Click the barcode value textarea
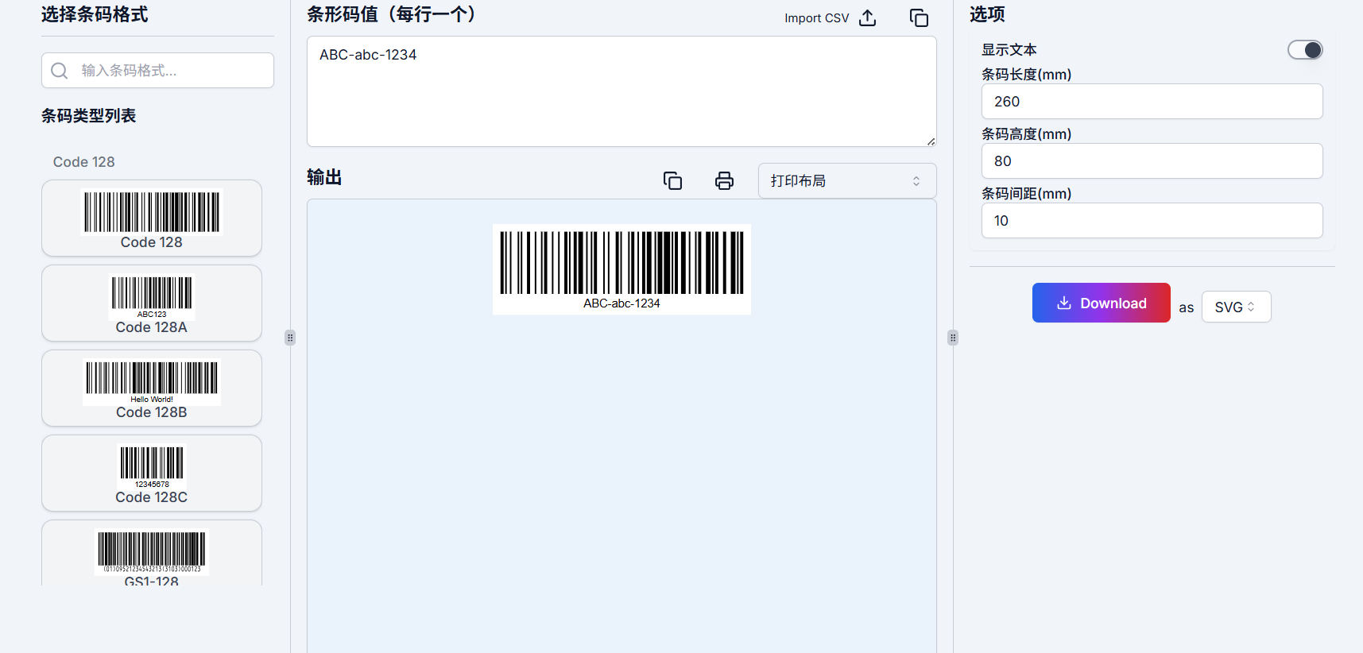This screenshot has height=653, width=1363. coord(621,91)
